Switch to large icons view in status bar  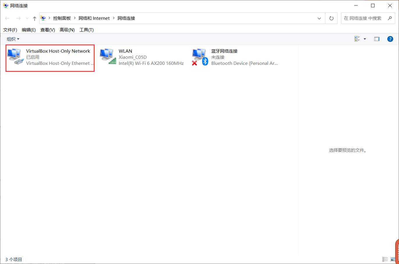pyautogui.click(x=393, y=259)
